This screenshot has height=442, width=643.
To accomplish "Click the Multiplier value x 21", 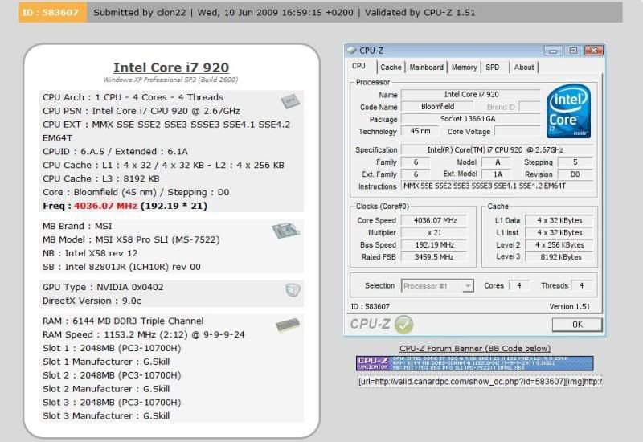I will click(x=434, y=233).
